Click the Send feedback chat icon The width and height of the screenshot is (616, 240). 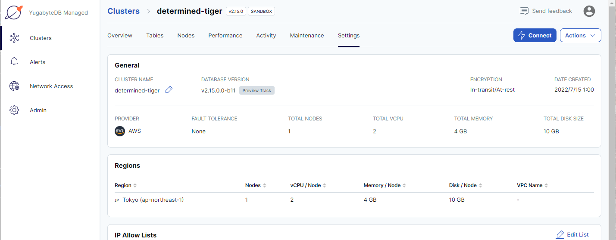click(524, 11)
